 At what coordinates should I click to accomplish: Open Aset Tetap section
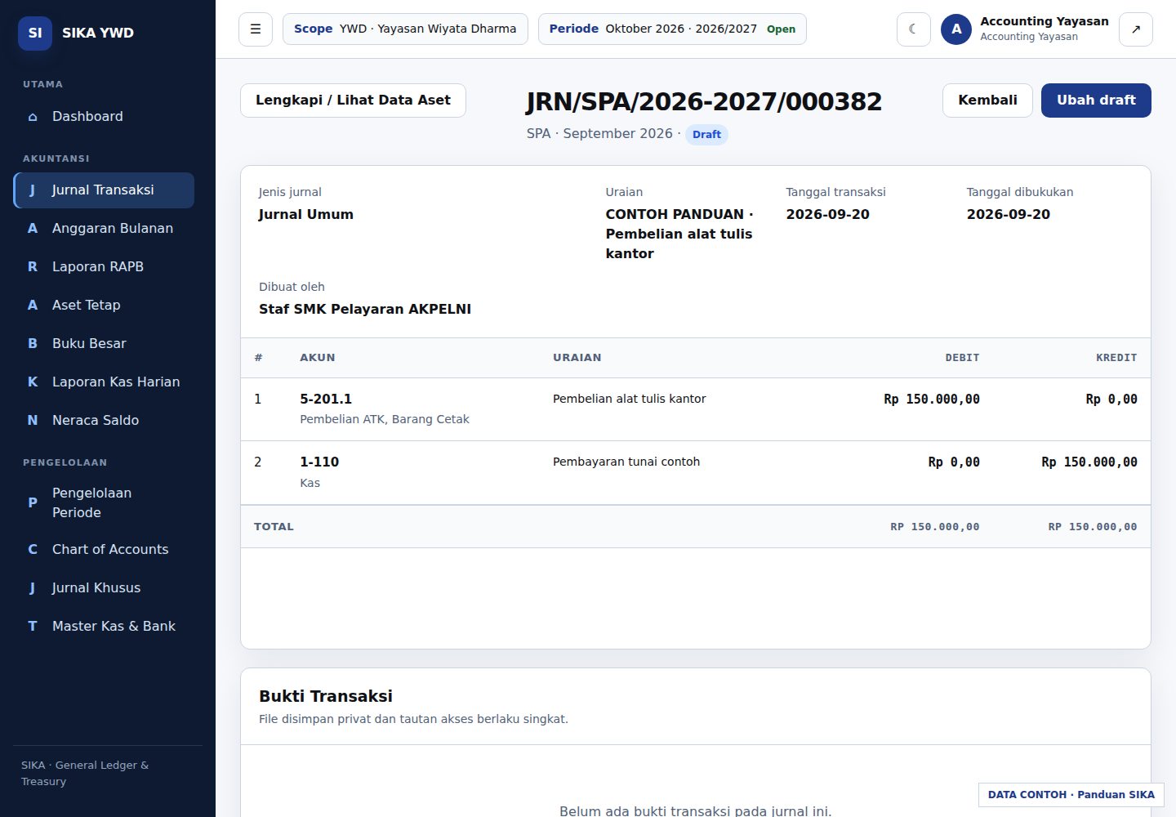click(x=104, y=306)
